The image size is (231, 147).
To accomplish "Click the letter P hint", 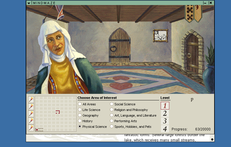I will coord(192,99).
